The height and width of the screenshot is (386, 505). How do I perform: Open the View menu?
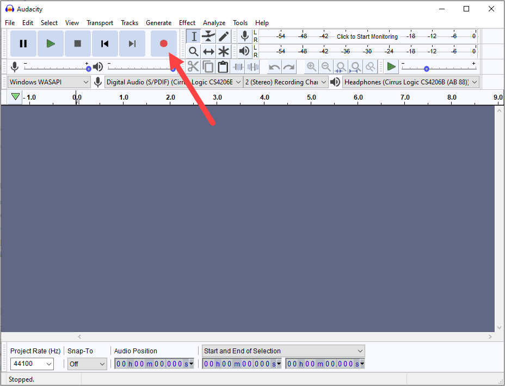pyautogui.click(x=72, y=23)
